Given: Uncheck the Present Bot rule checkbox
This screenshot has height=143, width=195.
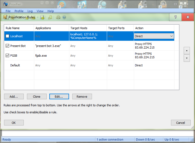Looking at the screenshot, I should pyautogui.click(x=8, y=46).
